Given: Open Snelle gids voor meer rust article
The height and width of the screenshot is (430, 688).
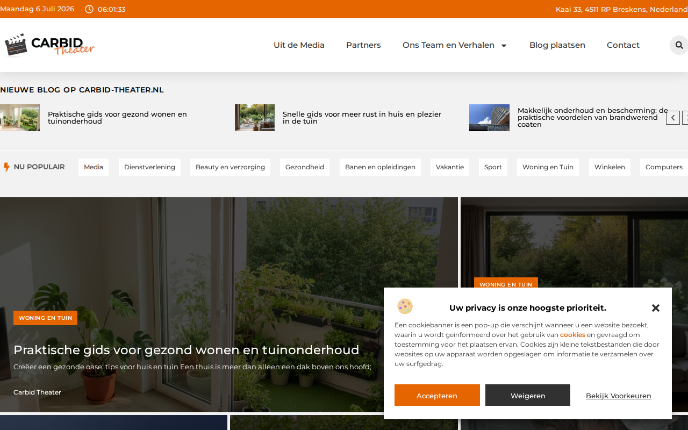Looking at the screenshot, I should (362, 118).
